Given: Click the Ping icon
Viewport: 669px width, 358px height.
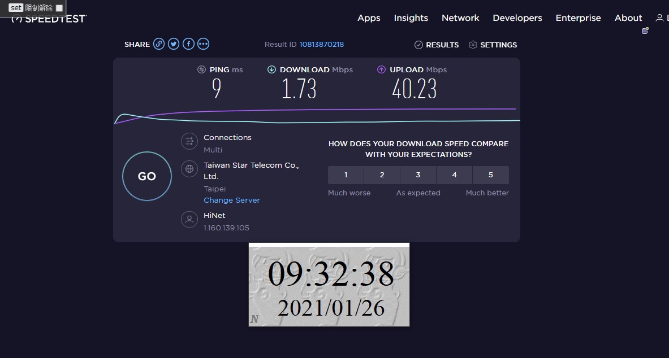Looking at the screenshot, I should point(201,69).
